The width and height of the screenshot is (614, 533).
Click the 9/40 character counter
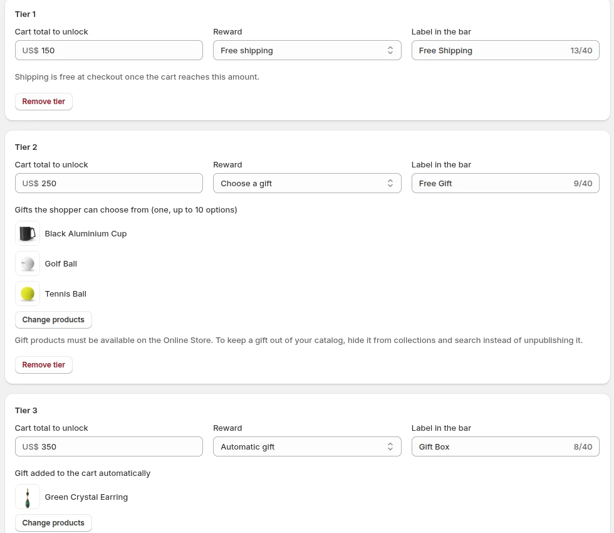point(583,183)
